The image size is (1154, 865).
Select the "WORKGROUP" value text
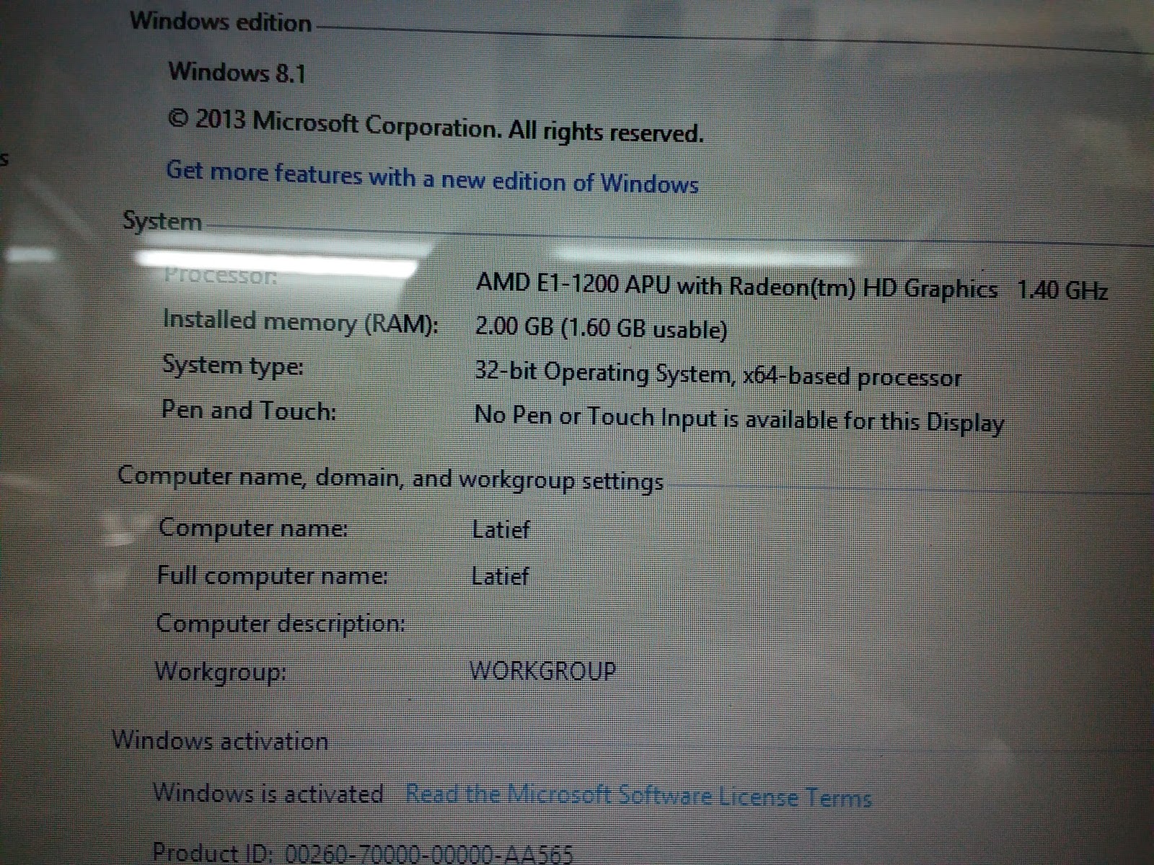pos(543,671)
